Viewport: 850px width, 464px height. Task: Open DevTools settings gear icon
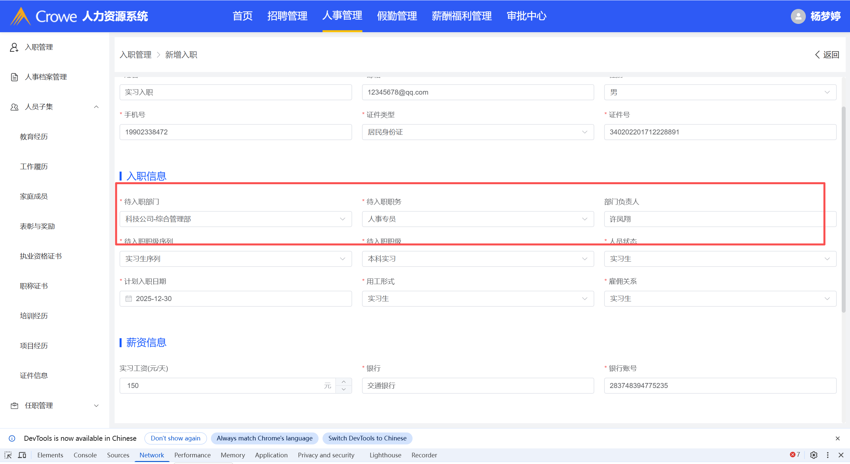(x=813, y=455)
